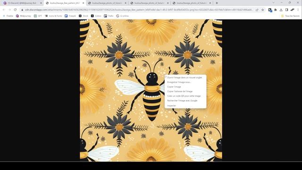
Task: Close the bee_pattern image tab
Action: pos(83,3)
